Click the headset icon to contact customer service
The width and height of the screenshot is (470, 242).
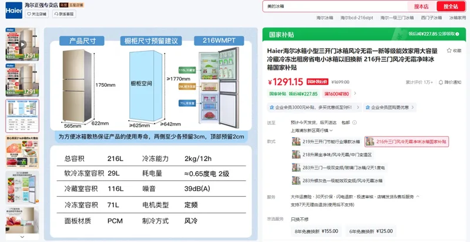point(56,14)
